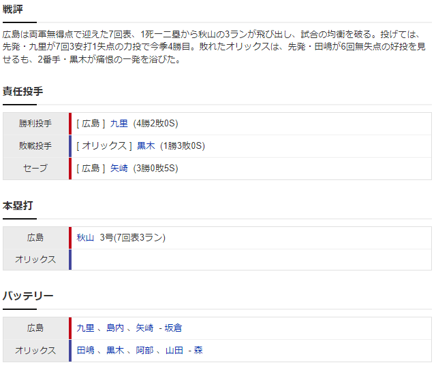Click 九里 in the バッテリー table
Image resolution: width=436 pixels, height=367 pixels.
tap(85, 328)
